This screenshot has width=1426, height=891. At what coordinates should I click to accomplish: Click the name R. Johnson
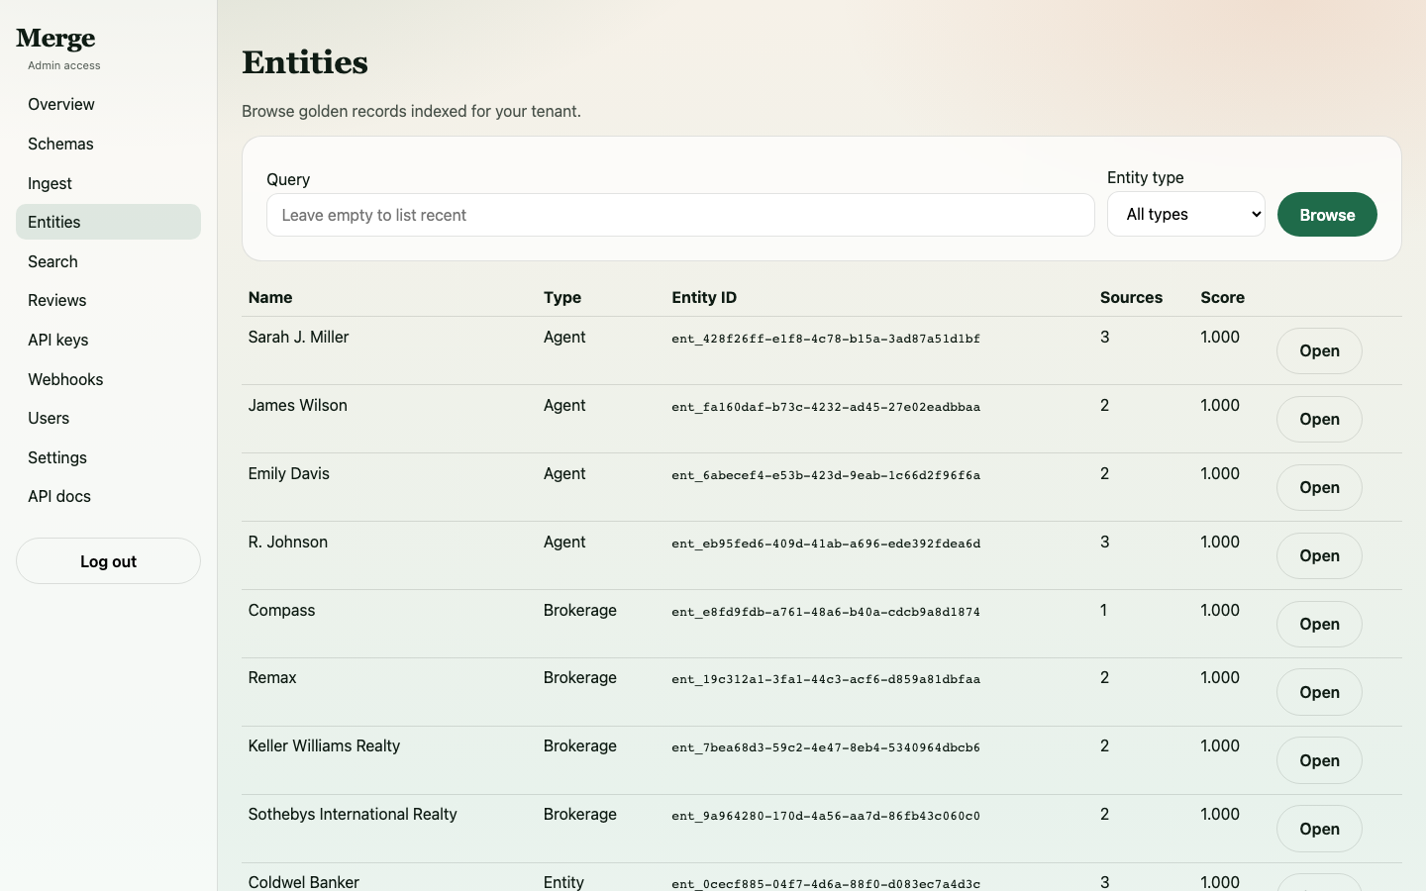287,542
